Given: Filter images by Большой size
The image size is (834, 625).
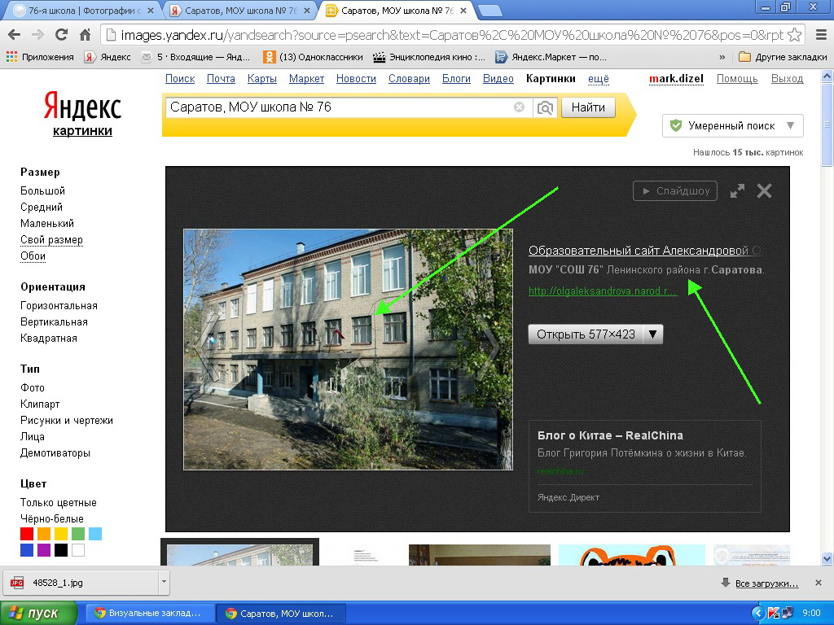Looking at the screenshot, I should (x=42, y=190).
